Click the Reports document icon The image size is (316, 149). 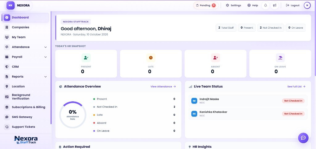(x=7, y=77)
